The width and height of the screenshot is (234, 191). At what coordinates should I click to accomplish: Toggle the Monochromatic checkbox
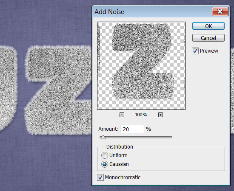pos(100,177)
